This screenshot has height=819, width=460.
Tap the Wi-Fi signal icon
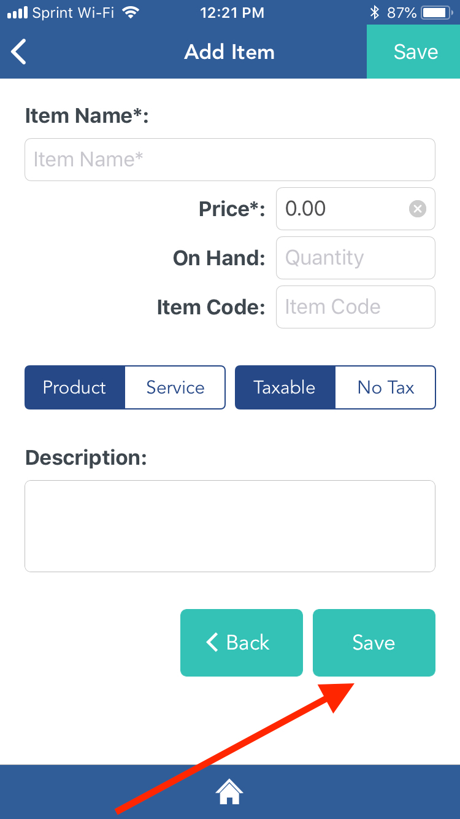[x=130, y=12]
